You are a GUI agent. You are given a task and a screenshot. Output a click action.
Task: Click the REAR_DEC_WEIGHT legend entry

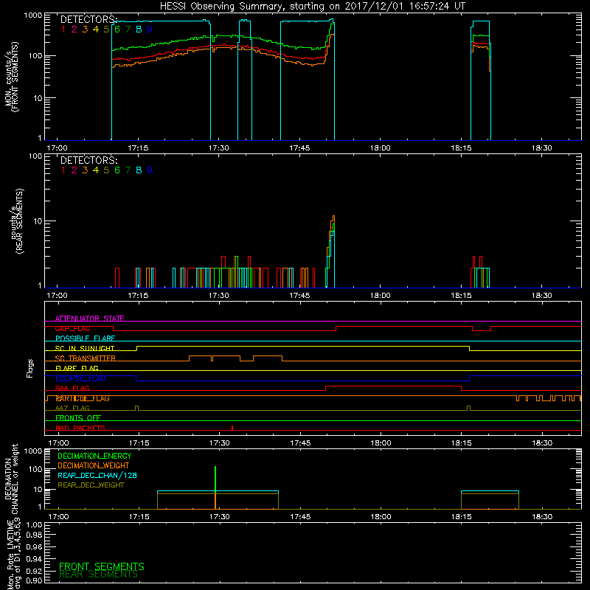(91, 485)
